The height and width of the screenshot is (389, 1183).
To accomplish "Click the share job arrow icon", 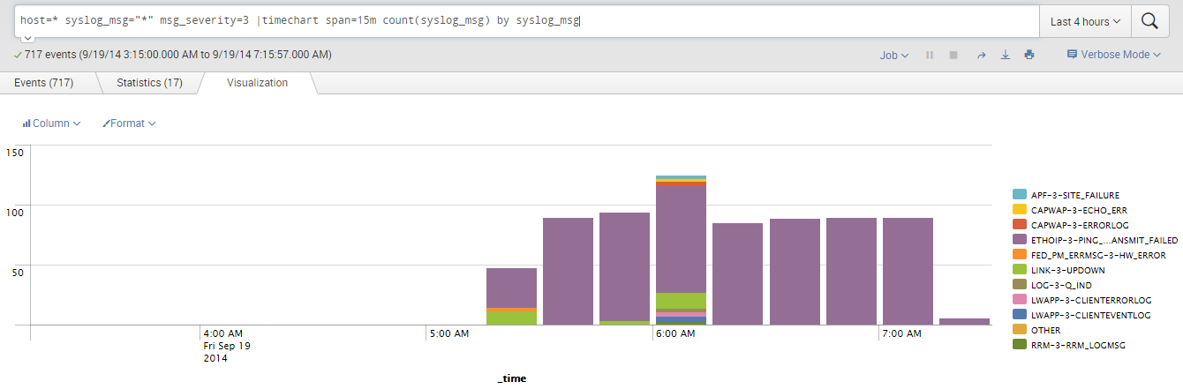I will click(x=981, y=55).
